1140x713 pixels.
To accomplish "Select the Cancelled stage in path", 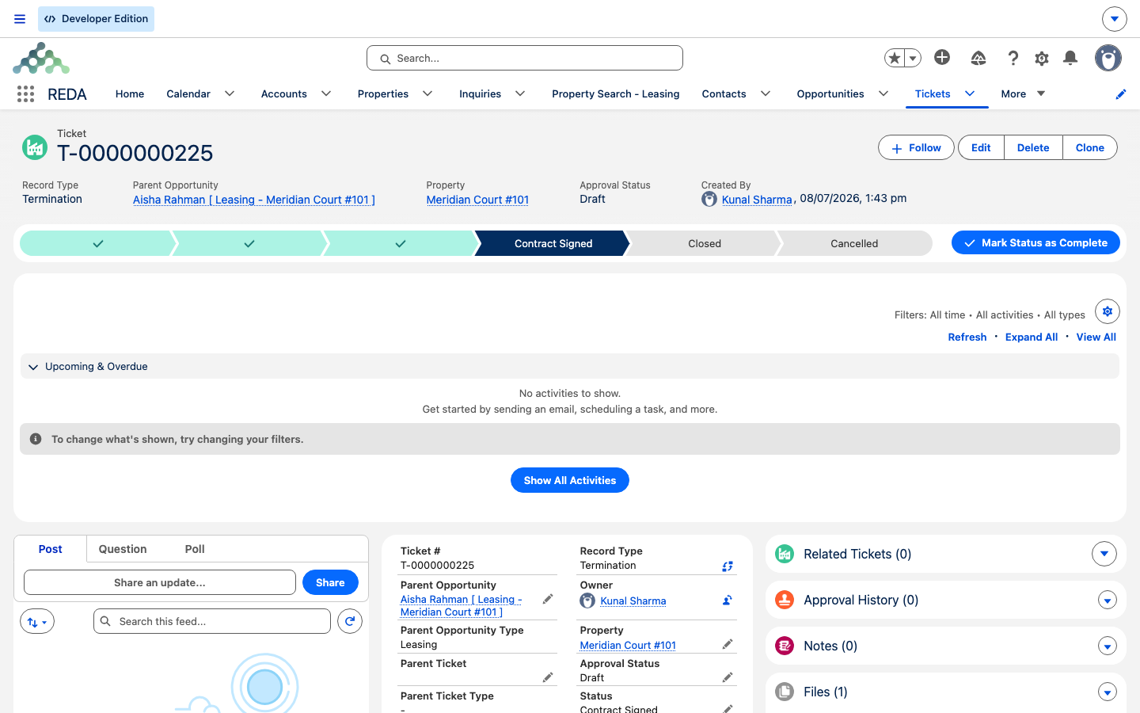I will 854,243.
